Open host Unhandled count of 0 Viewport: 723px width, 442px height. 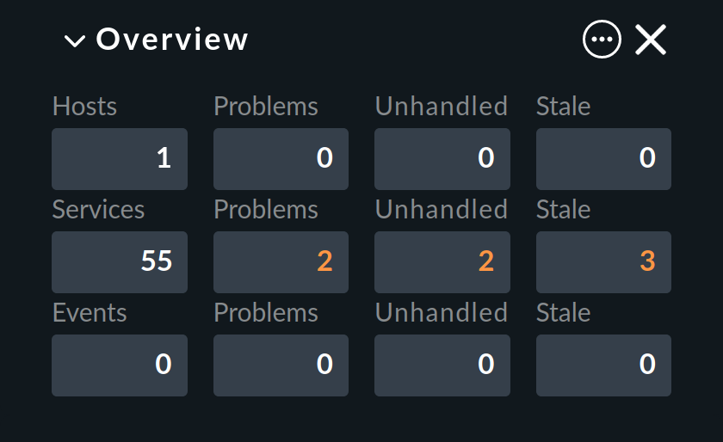(x=442, y=159)
